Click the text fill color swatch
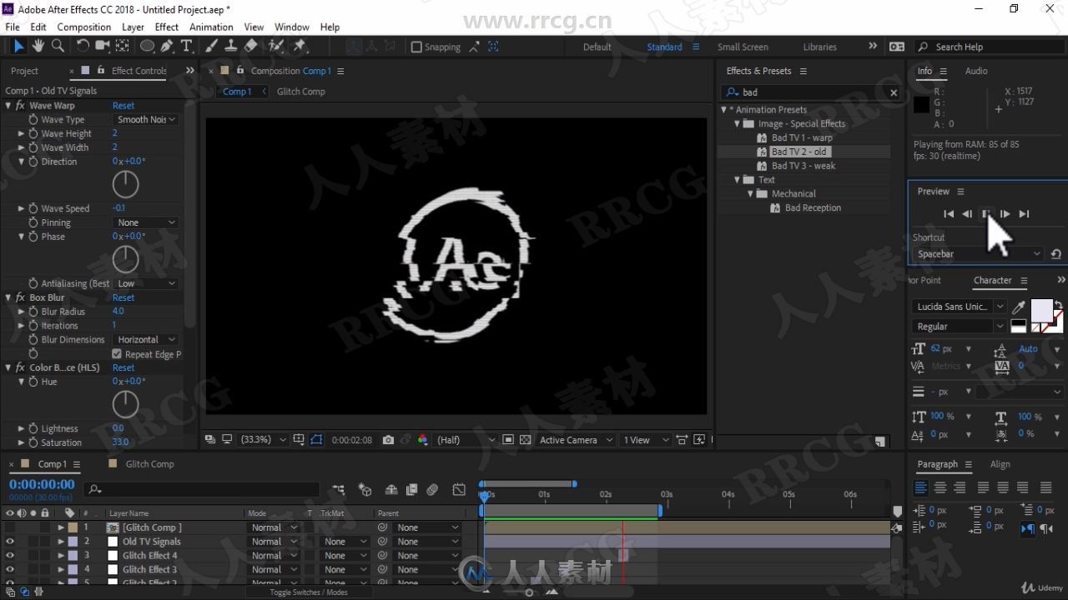 click(x=1041, y=310)
